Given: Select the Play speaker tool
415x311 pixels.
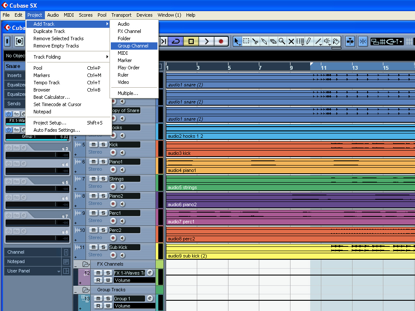Looking at the screenshot, I should click(327, 41).
